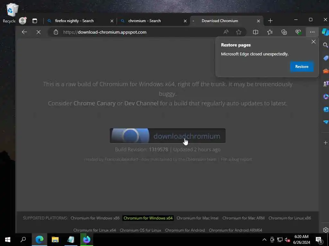Switch to chromium - Search tab
Image resolution: width=329 pixels, height=246 pixels.
144,21
